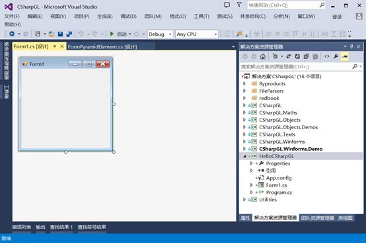366x243 pixels.
Task: Click the Solution Explorer search magnifier icon
Action: coord(355,66)
